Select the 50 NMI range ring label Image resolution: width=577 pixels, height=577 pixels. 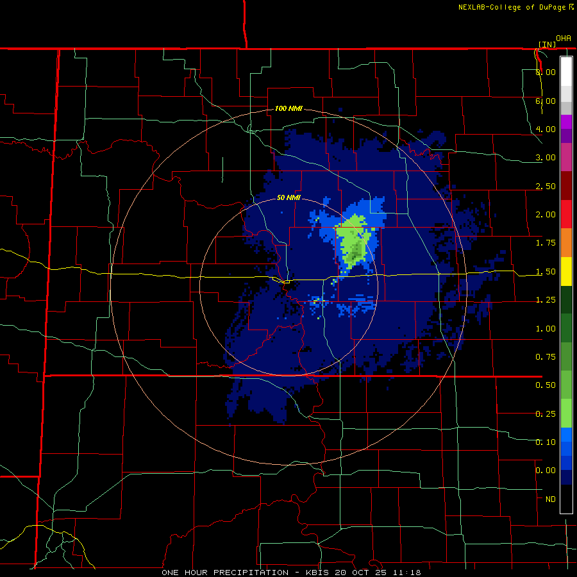[x=288, y=197]
